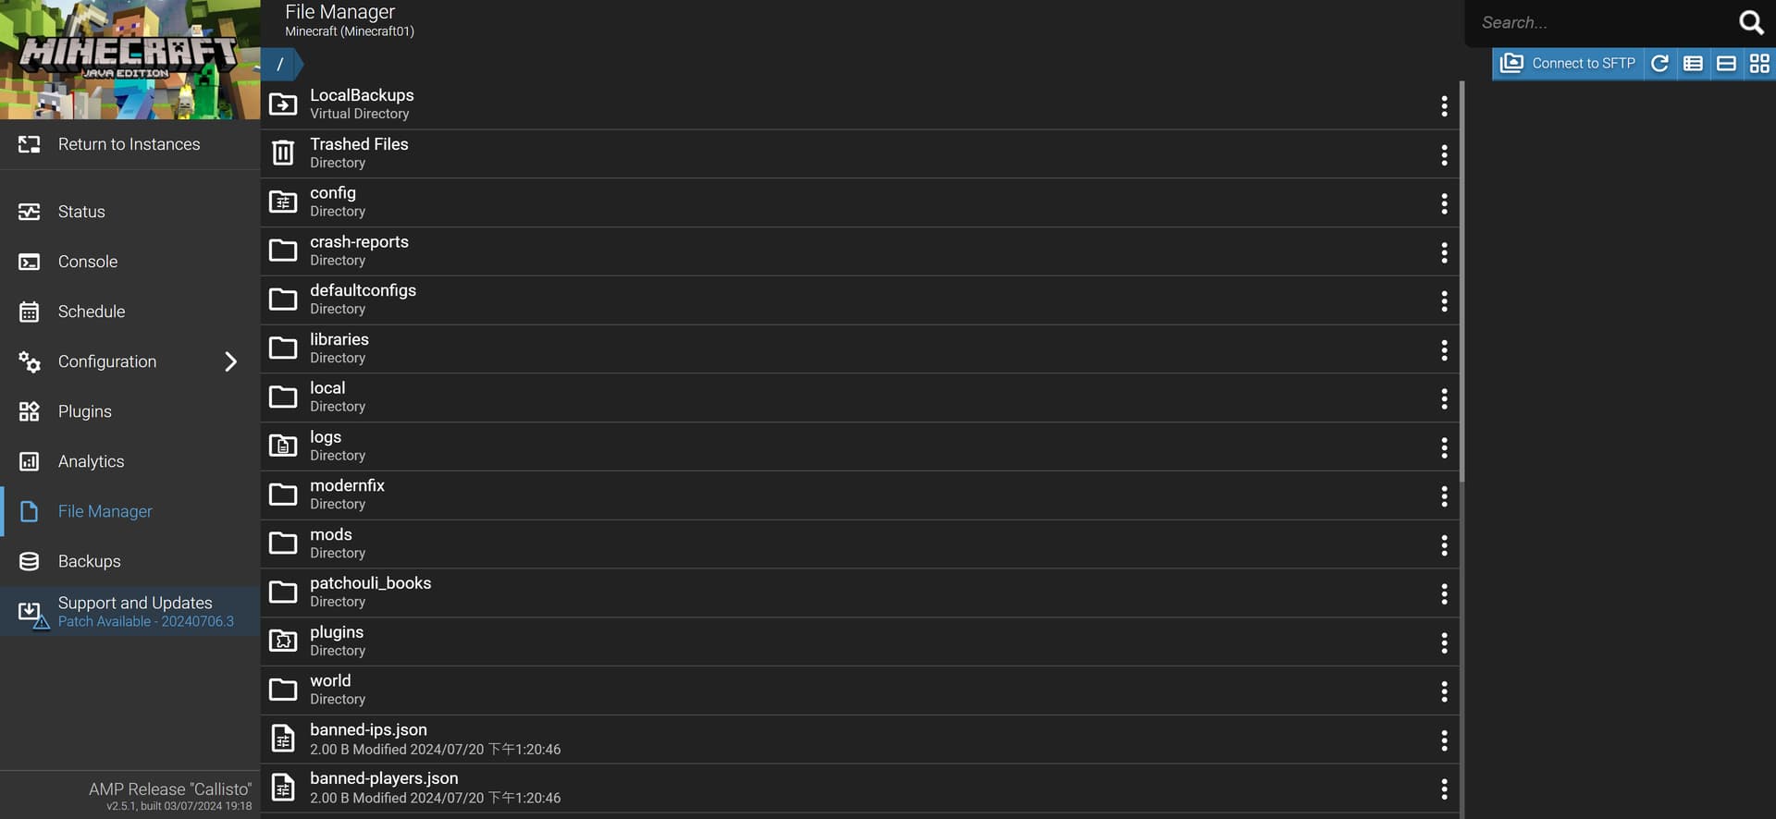This screenshot has height=819, width=1776.
Task: Open the Trashed Files trash icon
Action: tap(283, 153)
